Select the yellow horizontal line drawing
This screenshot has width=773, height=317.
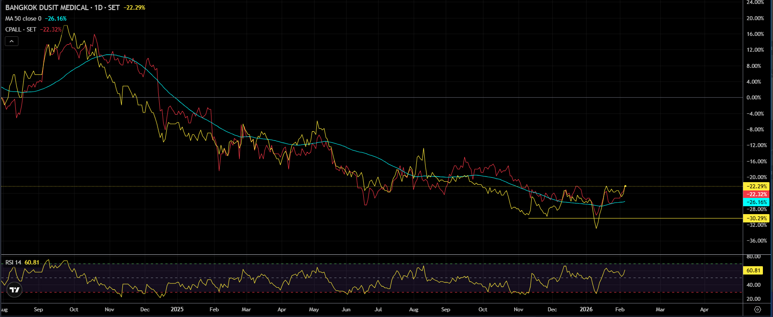[635, 218]
